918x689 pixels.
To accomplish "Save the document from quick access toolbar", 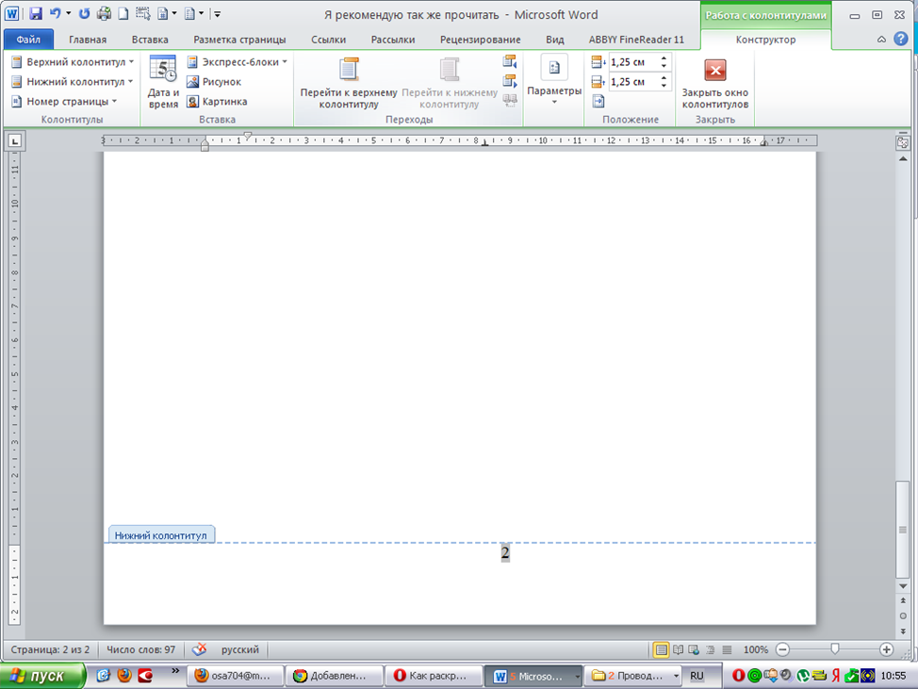I will [35, 13].
